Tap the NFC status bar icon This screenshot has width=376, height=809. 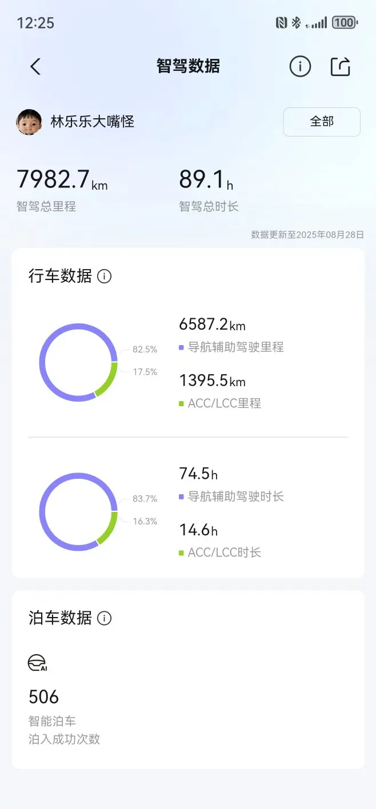281,23
